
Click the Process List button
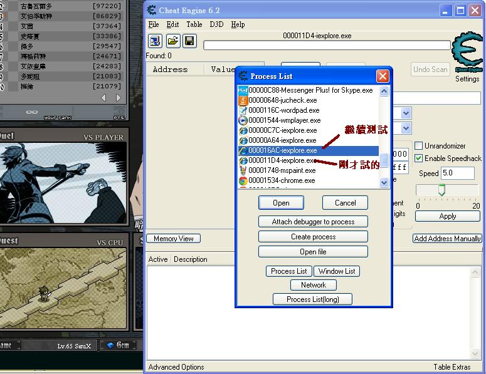click(x=289, y=271)
